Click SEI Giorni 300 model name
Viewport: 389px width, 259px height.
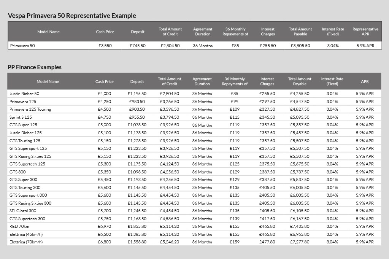click(x=23, y=211)
